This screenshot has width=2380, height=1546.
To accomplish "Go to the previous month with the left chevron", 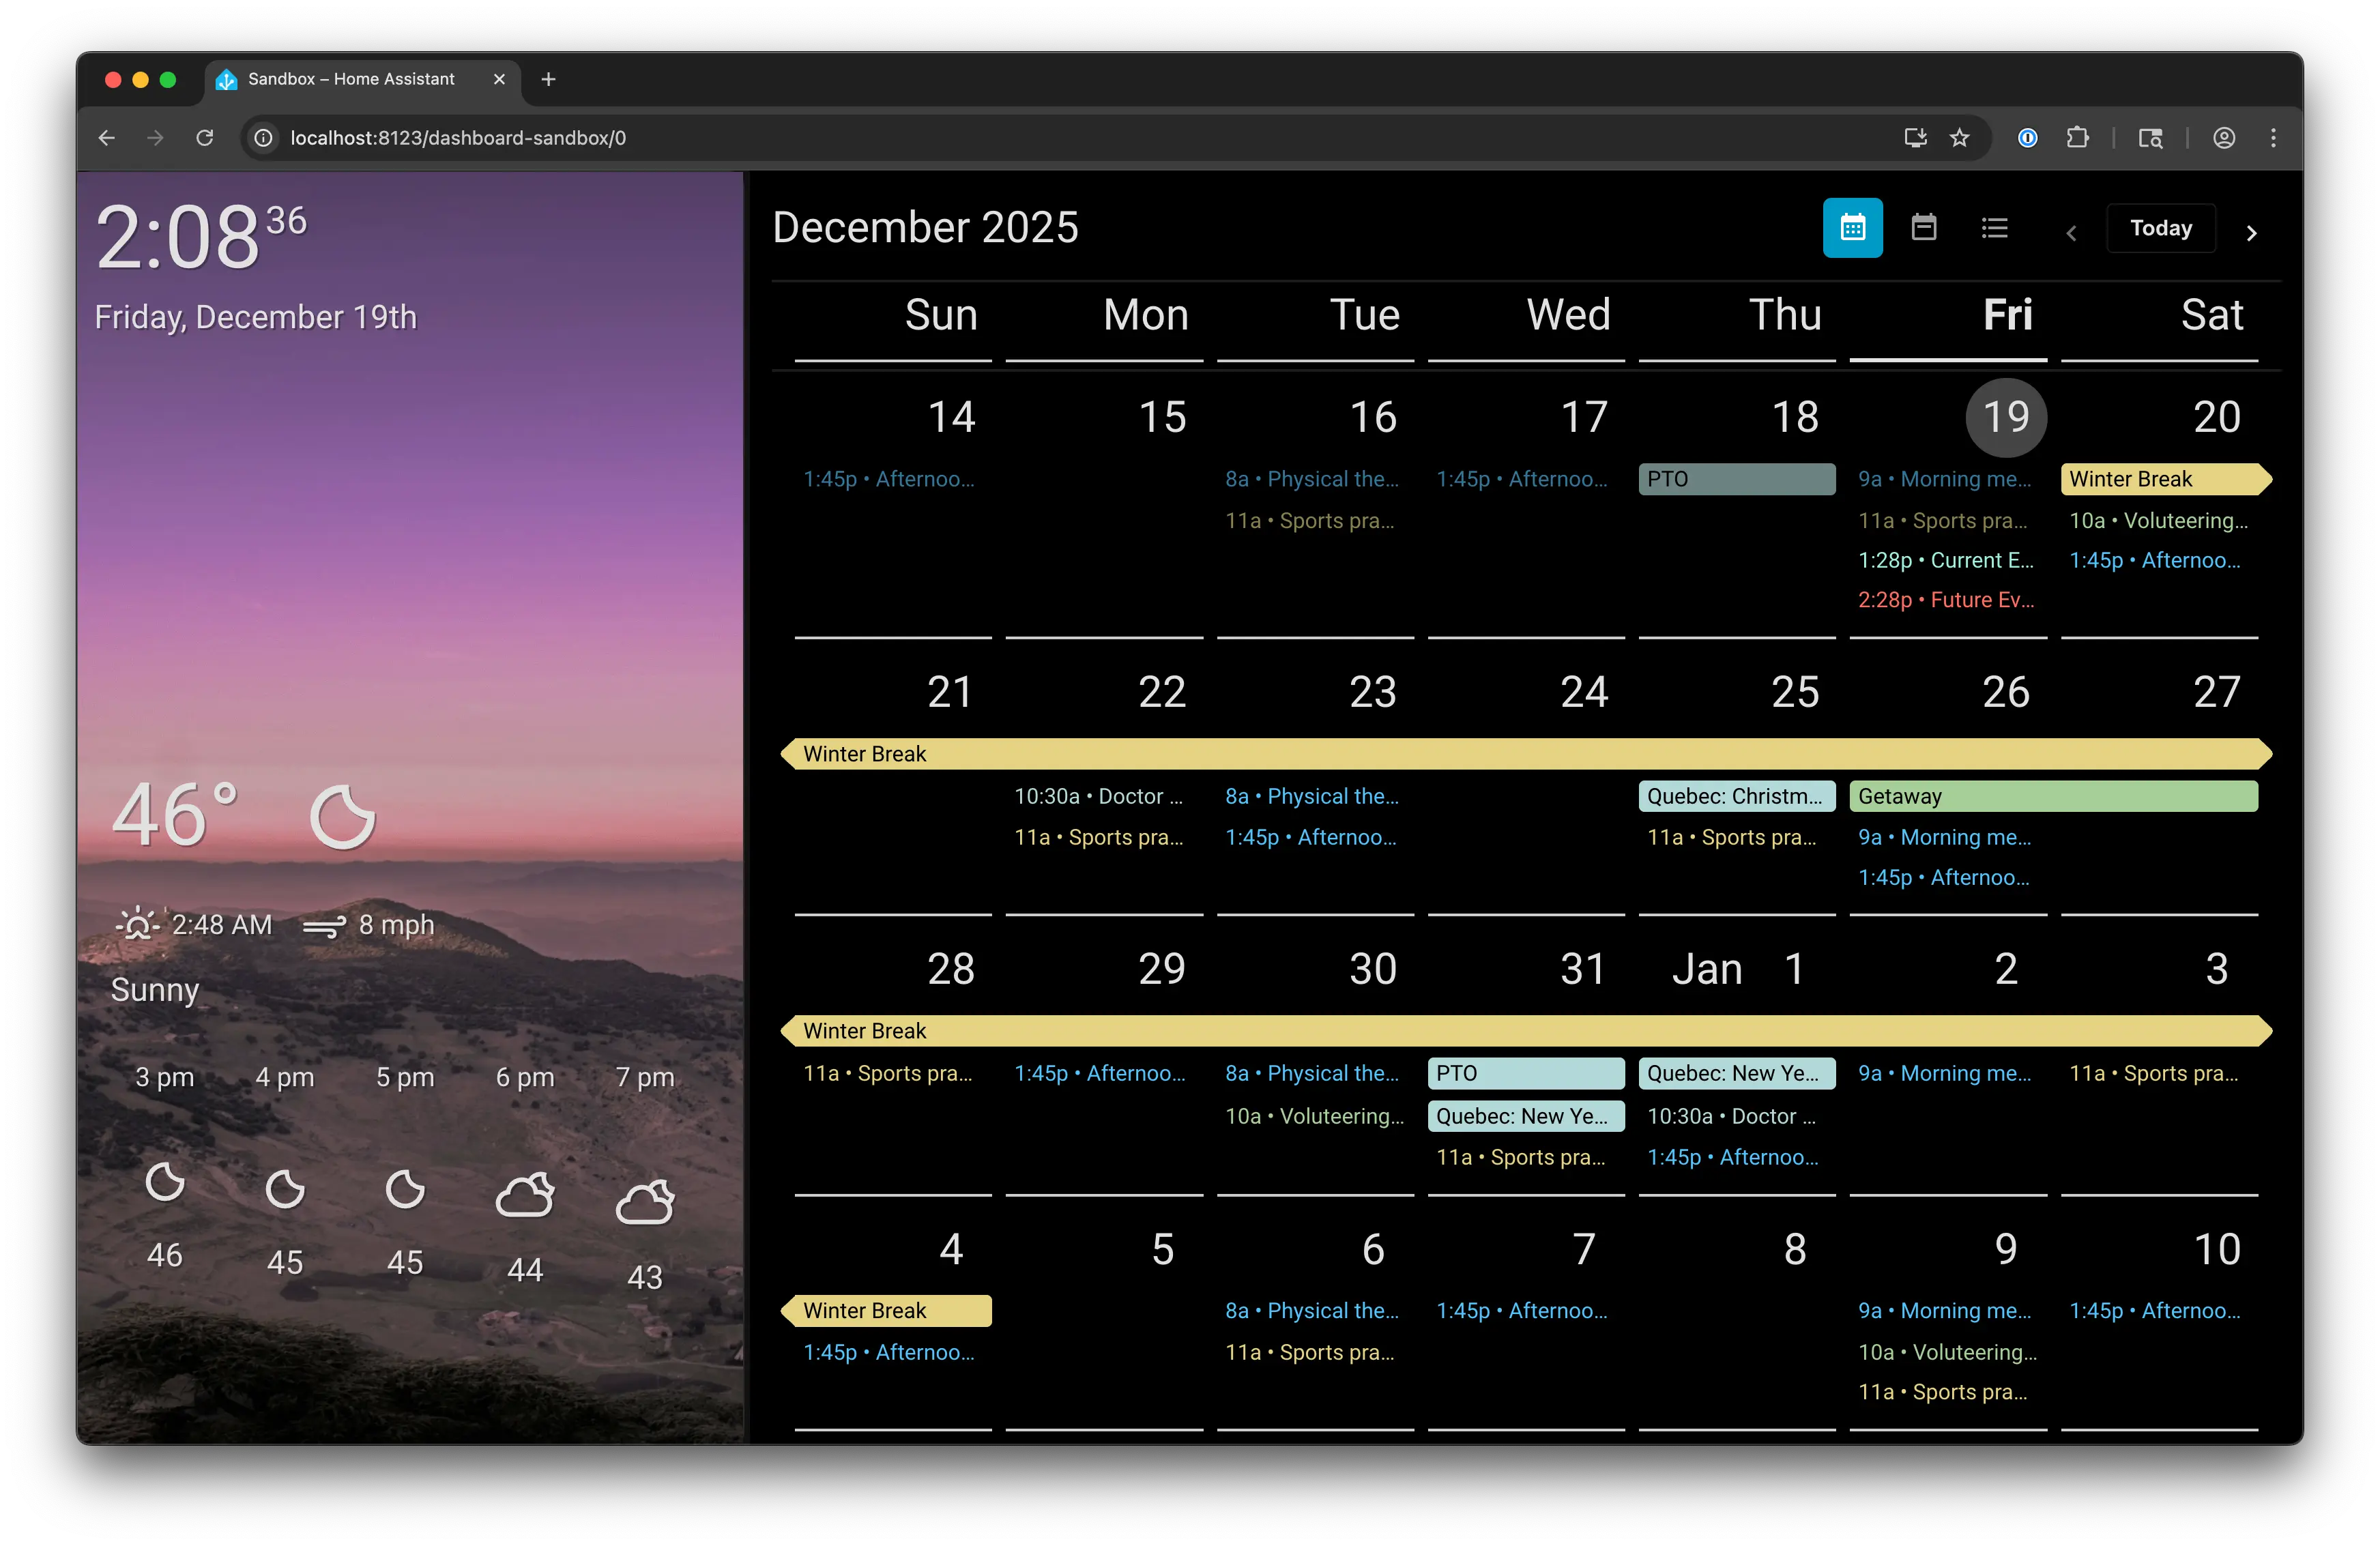I will pyautogui.click(x=2071, y=232).
